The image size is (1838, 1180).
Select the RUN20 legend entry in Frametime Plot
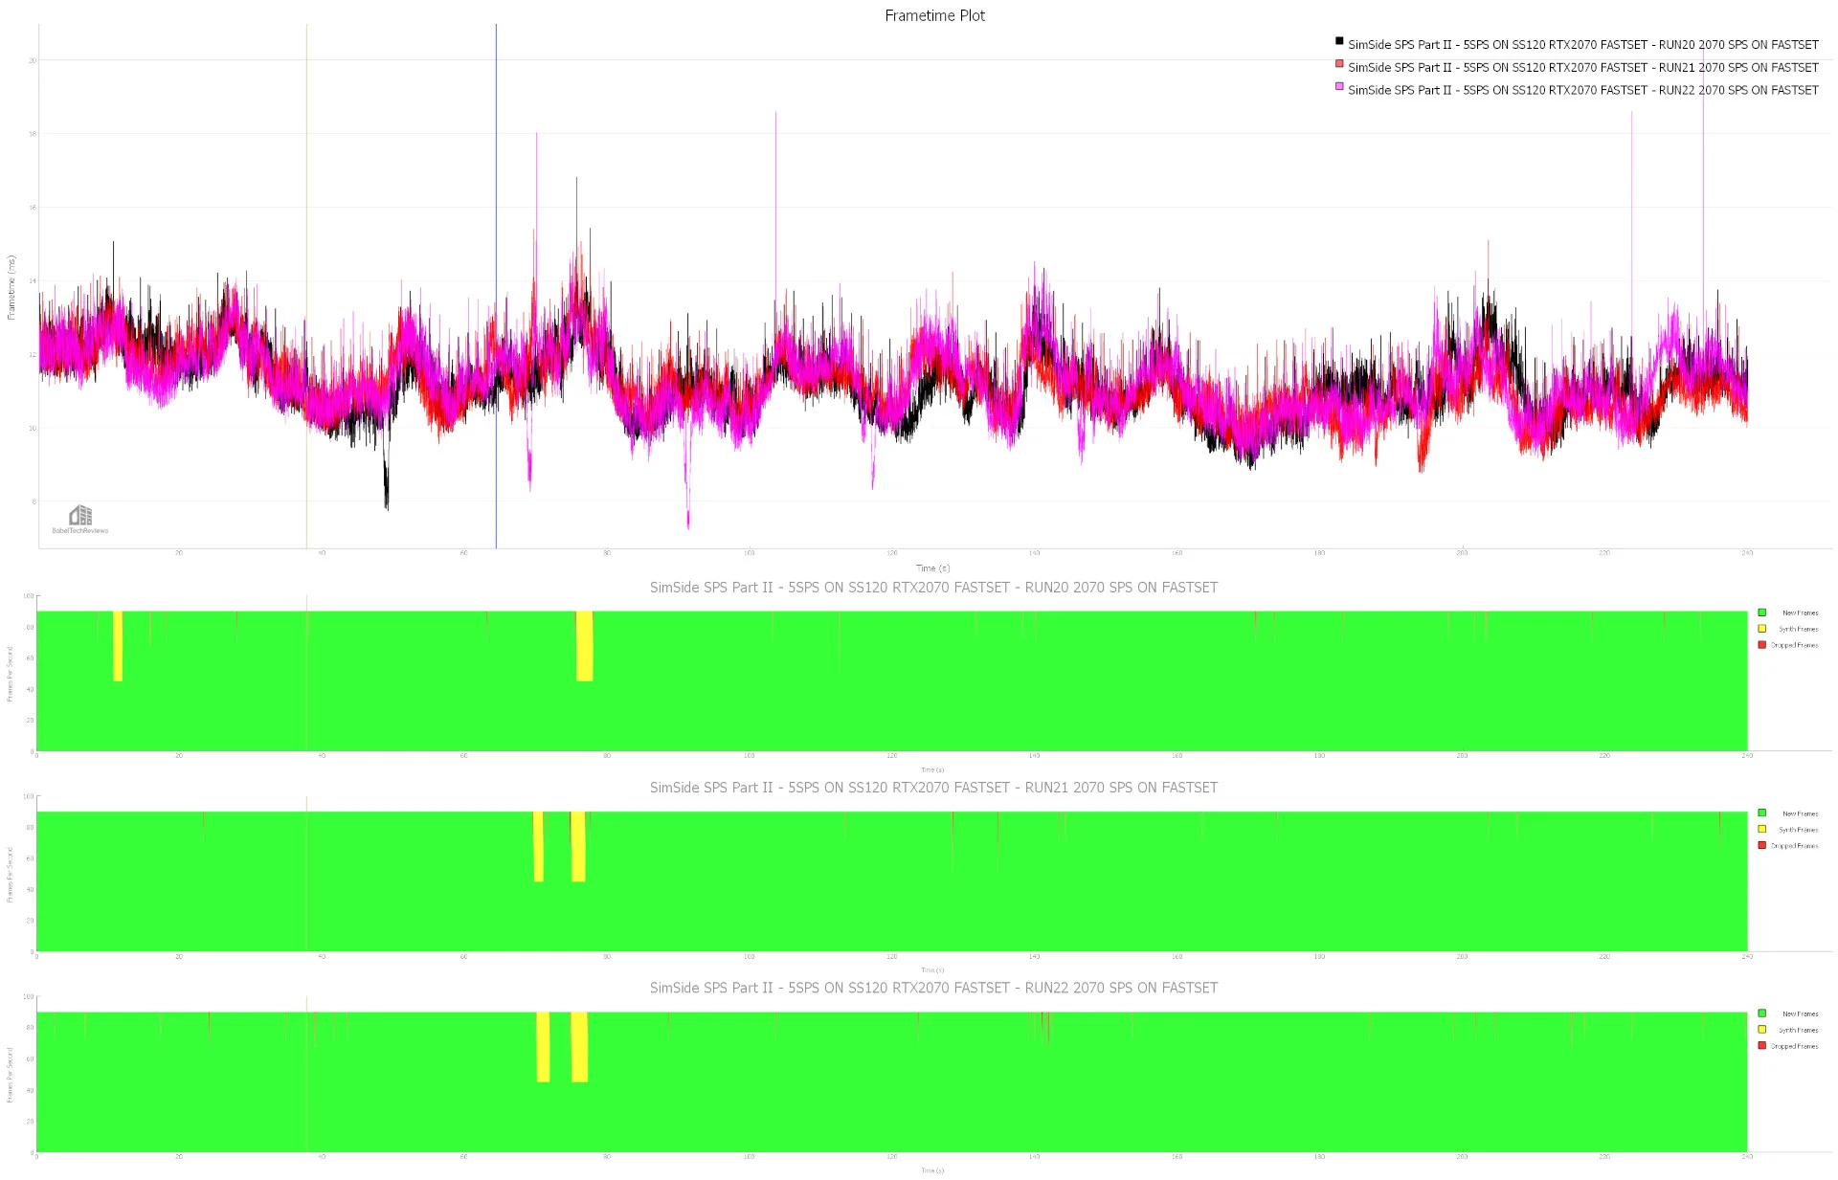1577,44
